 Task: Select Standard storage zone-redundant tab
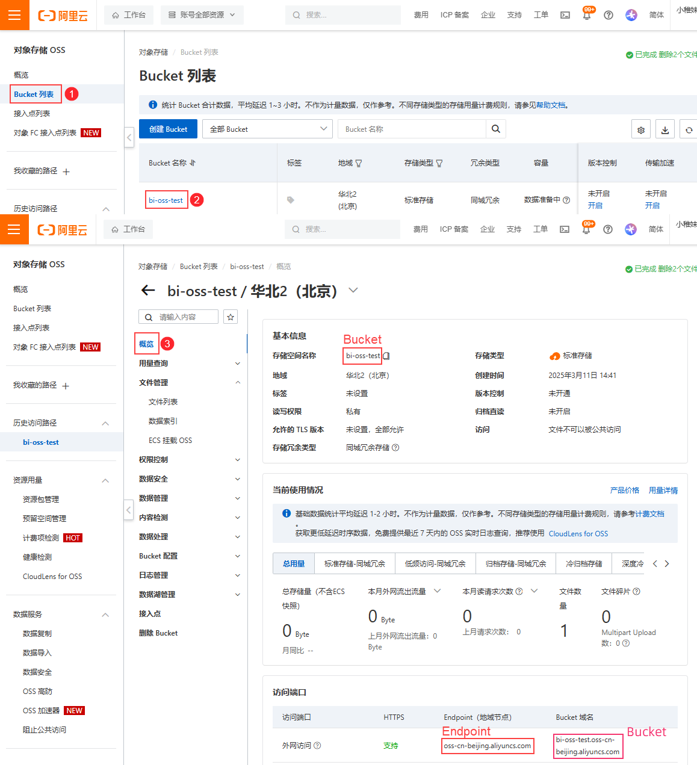355,563
